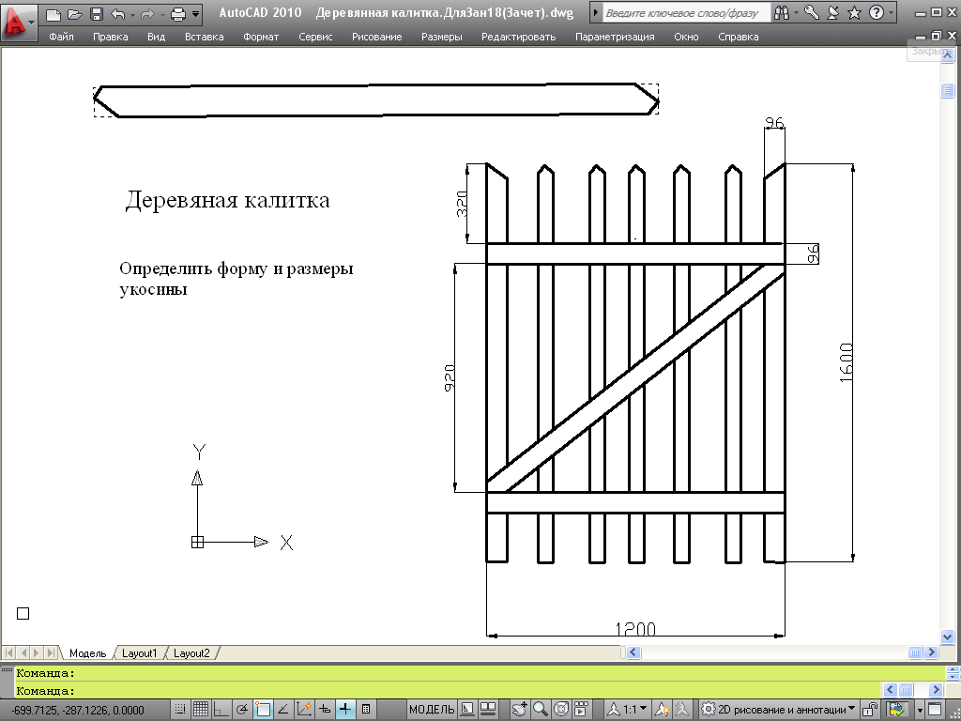Viewport: 961px width, 721px height.
Task: Switch to the Layout2 tab
Action: coord(191,653)
